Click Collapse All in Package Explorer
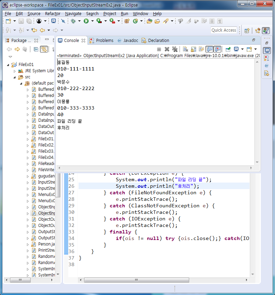The width and height of the screenshot is (275, 295). pos(36,50)
